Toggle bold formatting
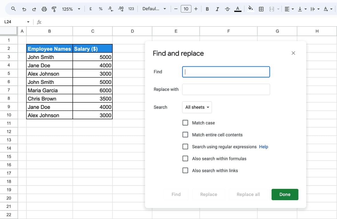The image size is (337, 219). click(x=207, y=9)
